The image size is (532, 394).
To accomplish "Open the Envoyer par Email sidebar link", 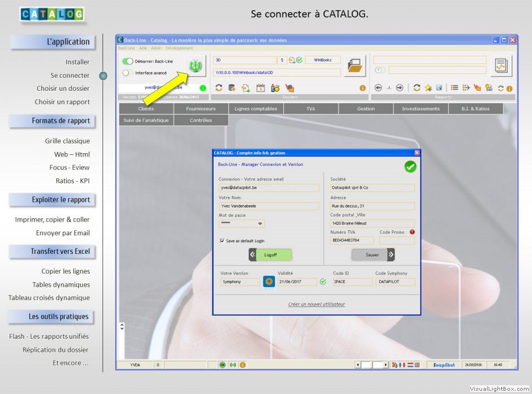I will [63, 233].
